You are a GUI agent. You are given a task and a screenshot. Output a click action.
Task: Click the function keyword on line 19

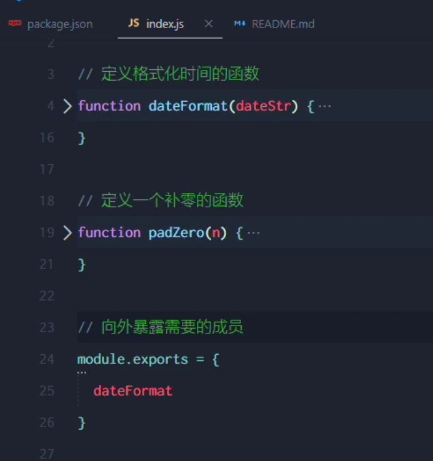tap(109, 232)
